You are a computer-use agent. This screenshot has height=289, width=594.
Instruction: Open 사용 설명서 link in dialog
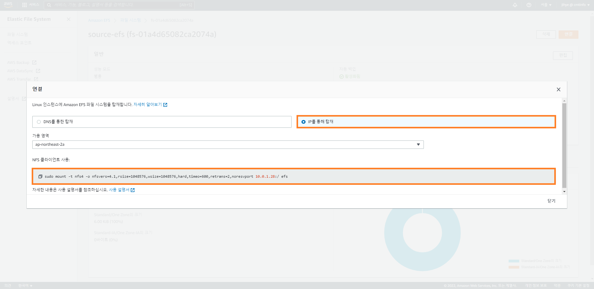(x=122, y=190)
